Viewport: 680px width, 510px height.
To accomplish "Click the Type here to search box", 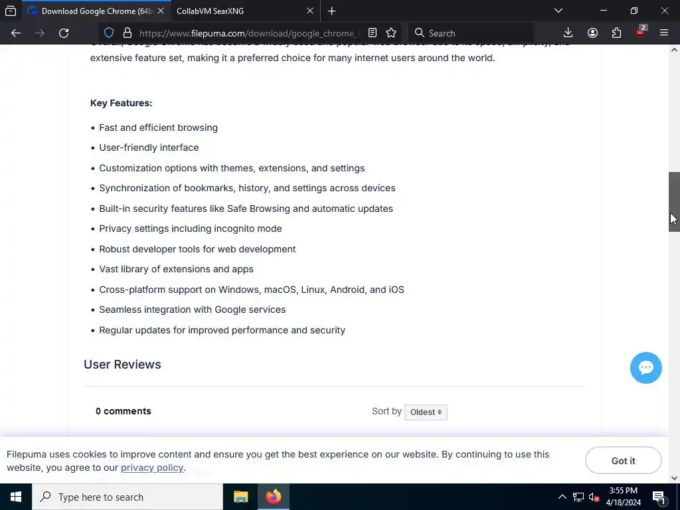I will (127, 497).
